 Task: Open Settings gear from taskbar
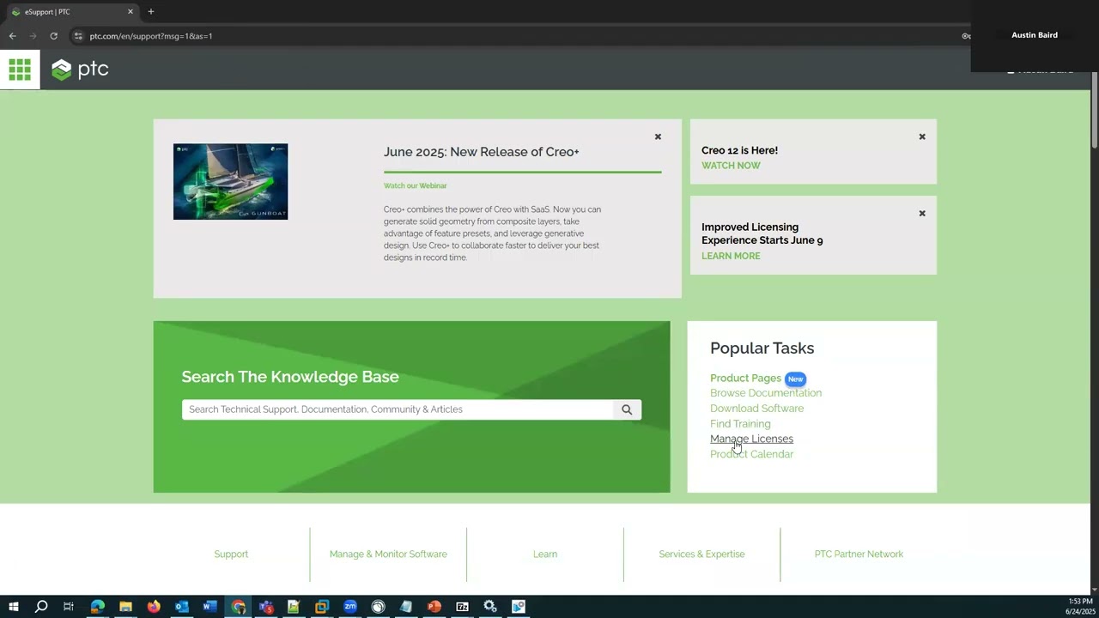pos(490,607)
